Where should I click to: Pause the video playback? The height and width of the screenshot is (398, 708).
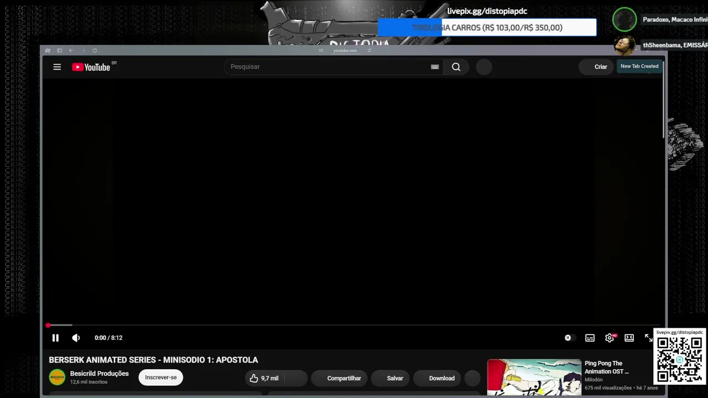pyautogui.click(x=55, y=338)
